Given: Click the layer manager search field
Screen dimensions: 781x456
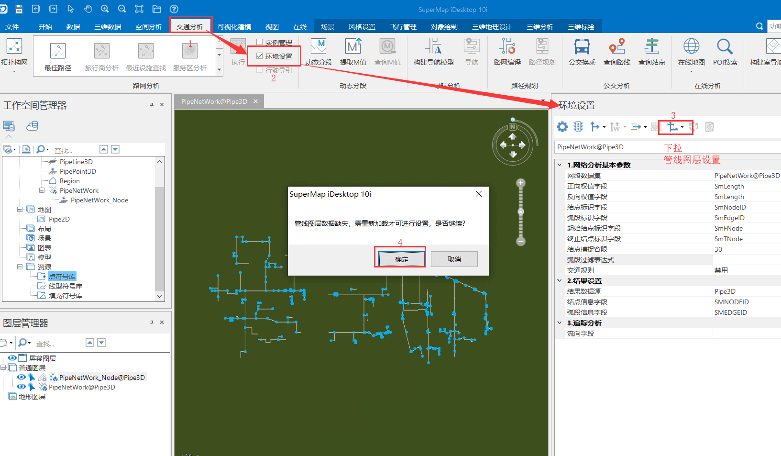Looking at the screenshot, I should tap(57, 343).
